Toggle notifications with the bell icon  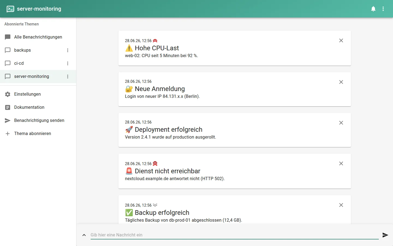click(373, 9)
